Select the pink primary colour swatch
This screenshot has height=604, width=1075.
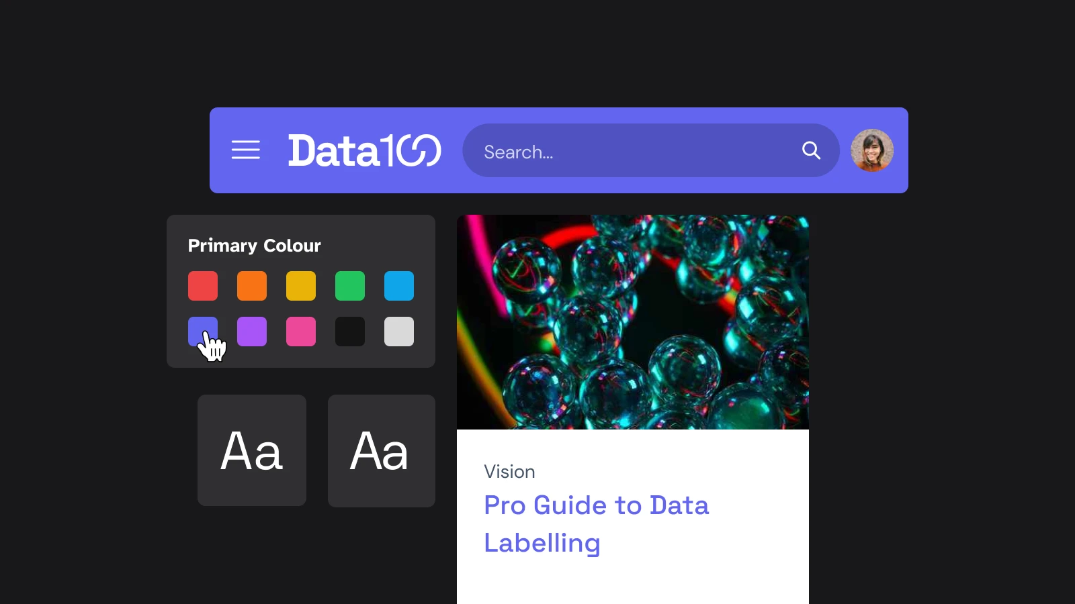tap(301, 332)
